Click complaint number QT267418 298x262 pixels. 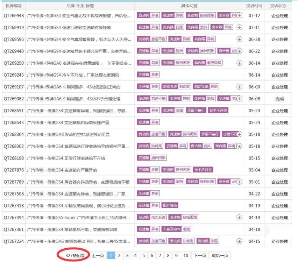point(14,206)
